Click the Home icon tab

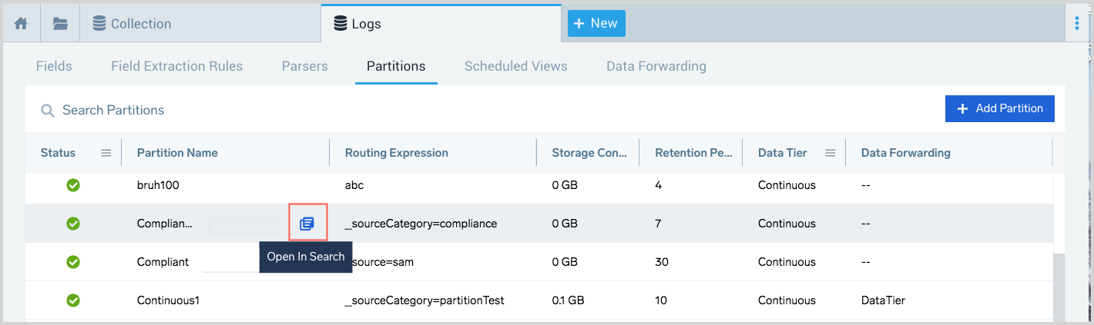click(21, 23)
